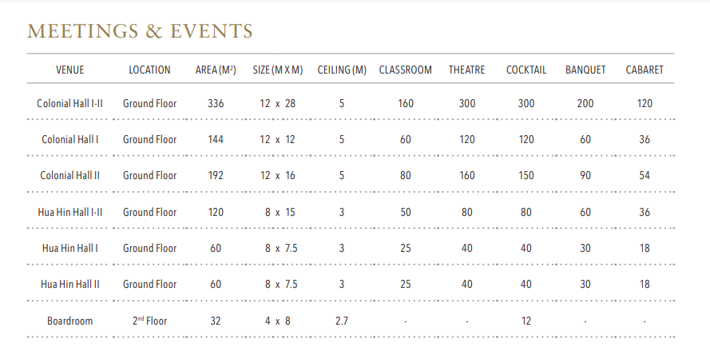This screenshot has height=359, width=710.
Task: Click the Cocktail column header
Action: click(526, 70)
